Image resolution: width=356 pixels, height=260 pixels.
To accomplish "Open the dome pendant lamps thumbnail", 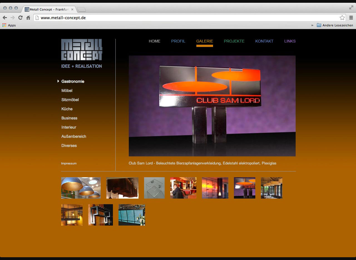I will click(81, 188).
